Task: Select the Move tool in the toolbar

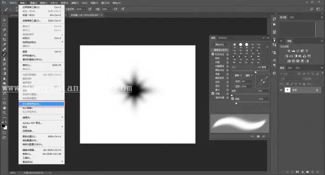Action: (x=4, y=20)
